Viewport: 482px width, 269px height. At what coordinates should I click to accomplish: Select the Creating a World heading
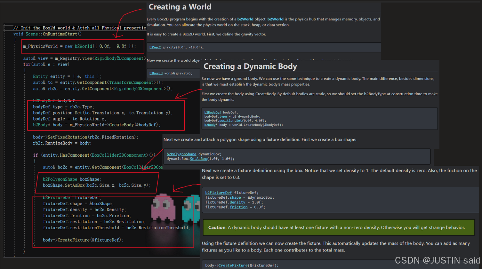click(x=180, y=7)
